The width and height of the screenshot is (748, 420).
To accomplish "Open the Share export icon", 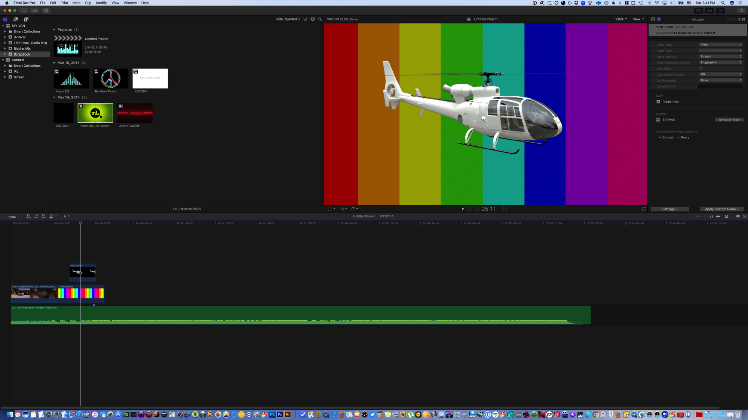I will (x=741, y=10).
